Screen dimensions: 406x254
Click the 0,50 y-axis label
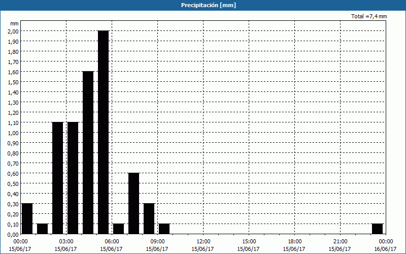pos(14,183)
